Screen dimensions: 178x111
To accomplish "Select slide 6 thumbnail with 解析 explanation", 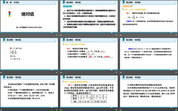I will pyautogui.click(x=148, y=54).
